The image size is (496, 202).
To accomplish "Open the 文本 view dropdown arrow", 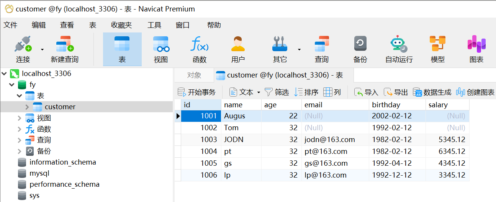I will tap(259, 92).
